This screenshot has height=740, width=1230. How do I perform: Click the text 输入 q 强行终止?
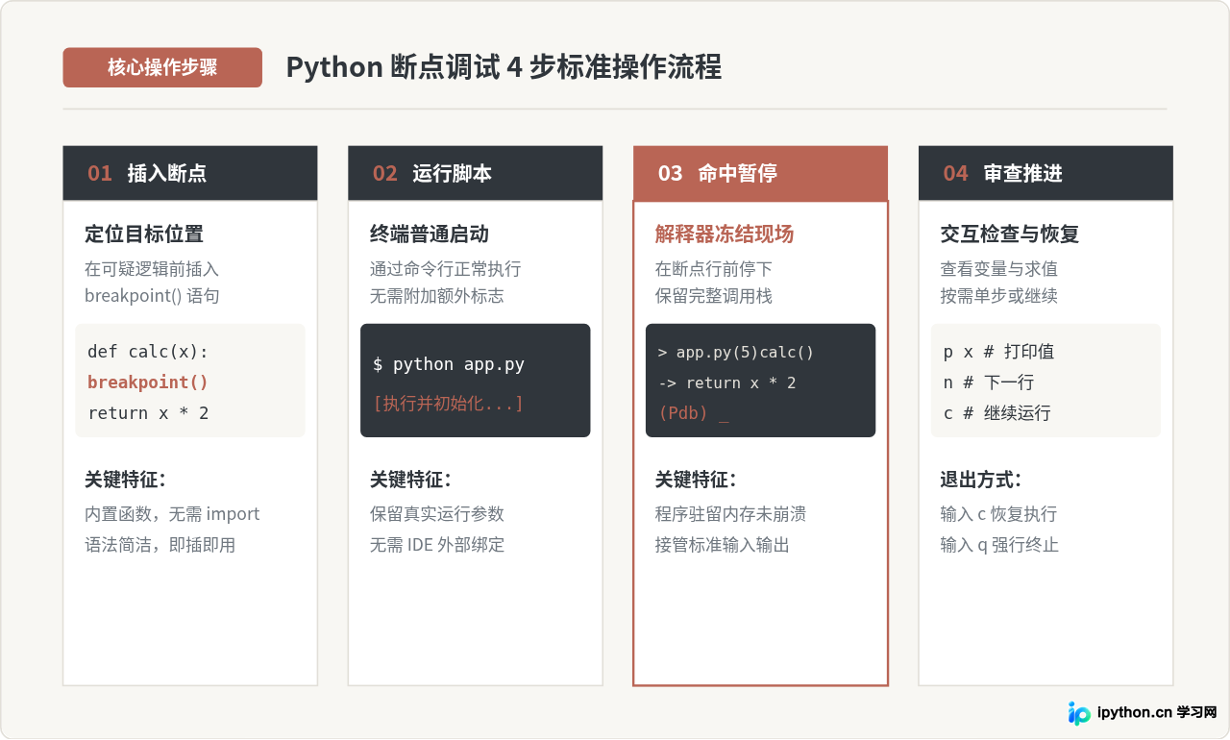click(x=999, y=545)
